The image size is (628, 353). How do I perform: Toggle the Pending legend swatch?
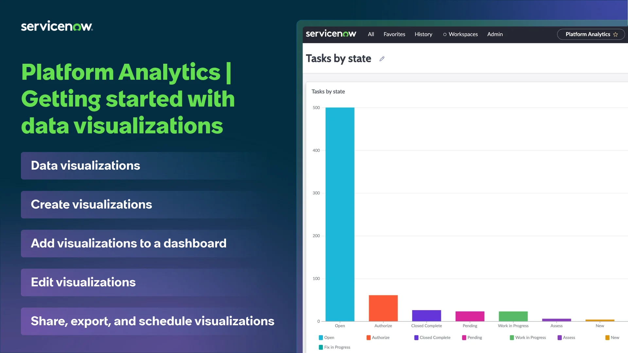pos(464,337)
